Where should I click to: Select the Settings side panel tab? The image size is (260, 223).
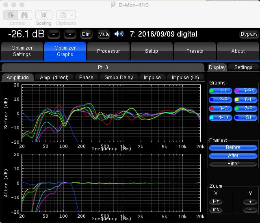coord(243,67)
